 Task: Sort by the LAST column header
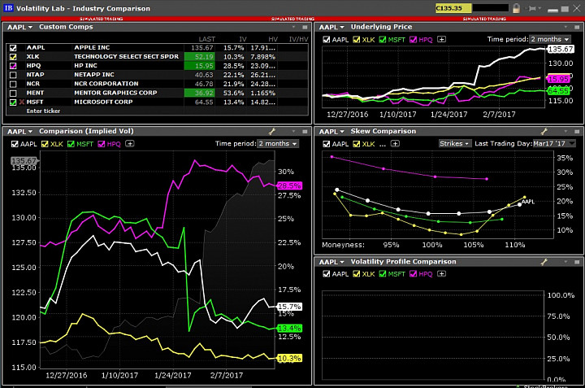coord(206,39)
